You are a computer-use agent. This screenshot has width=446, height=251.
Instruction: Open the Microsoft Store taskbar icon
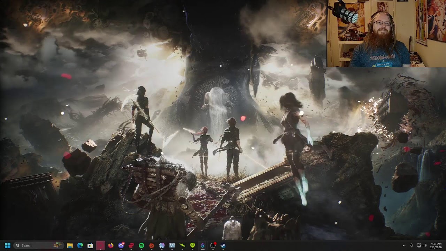(90, 245)
